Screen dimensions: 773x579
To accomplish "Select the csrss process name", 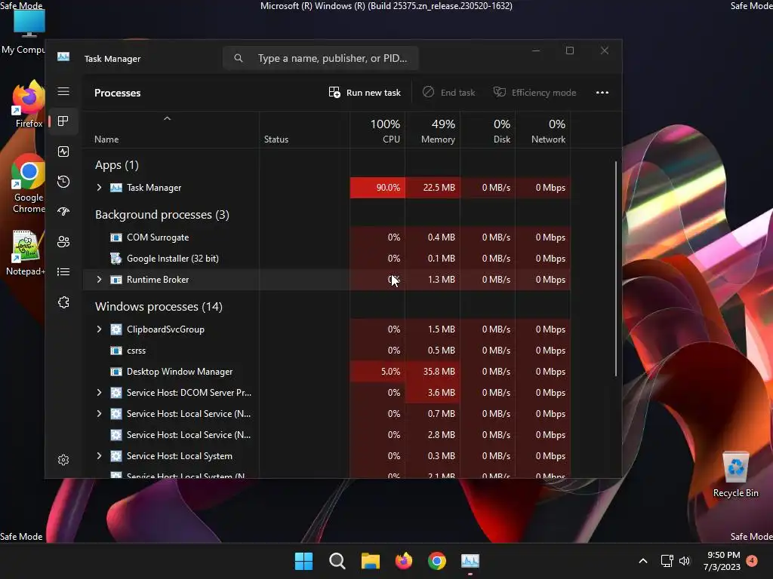I will coord(136,351).
